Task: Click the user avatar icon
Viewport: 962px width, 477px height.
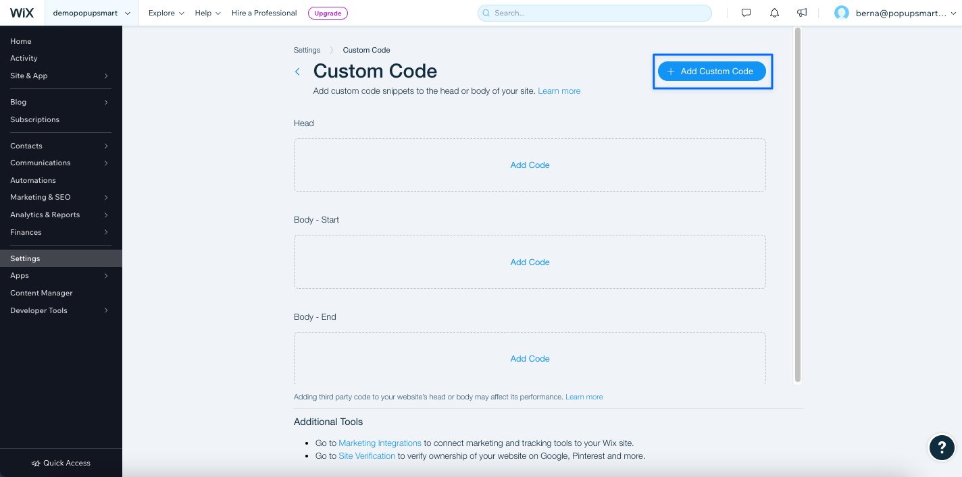Action: pyautogui.click(x=841, y=13)
